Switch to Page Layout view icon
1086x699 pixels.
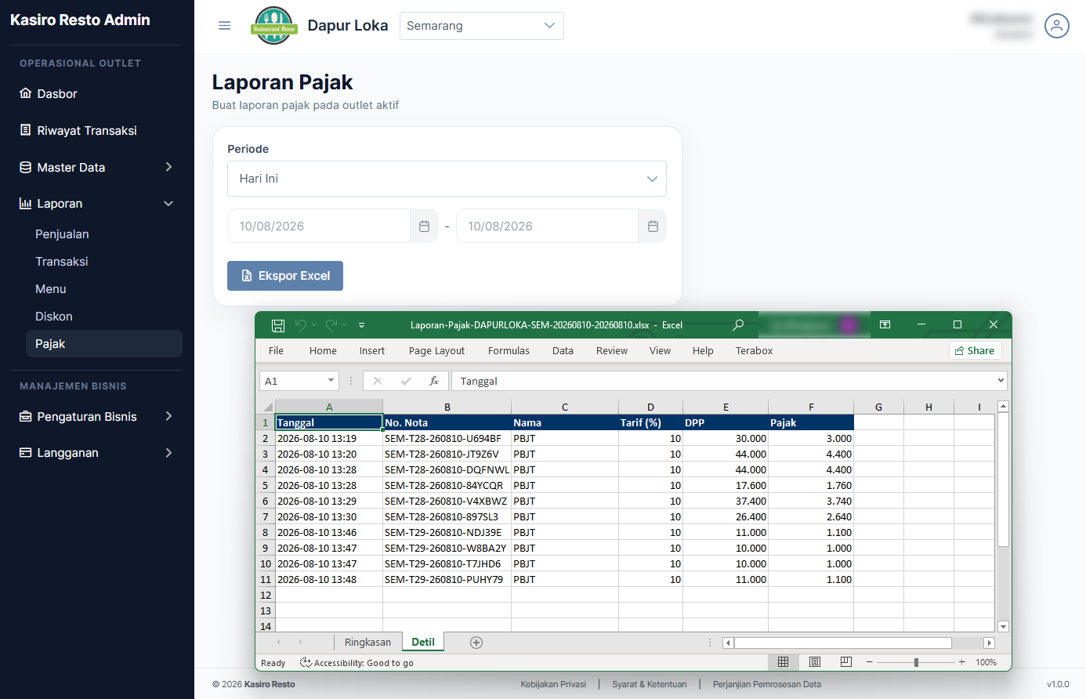pyautogui.click(x=815, y=662)
